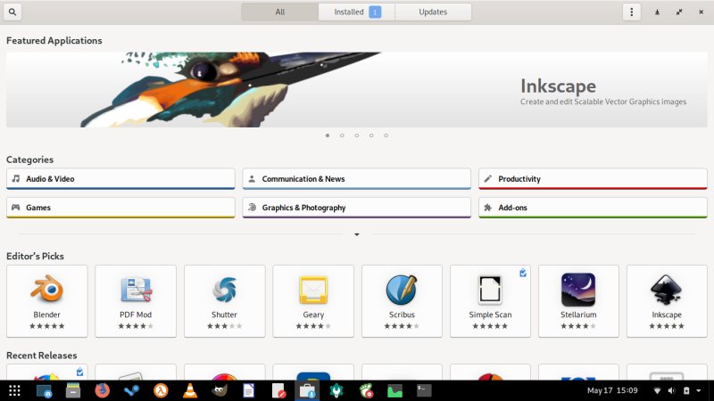Click the Featured Applications heading

tap(54, 40)
